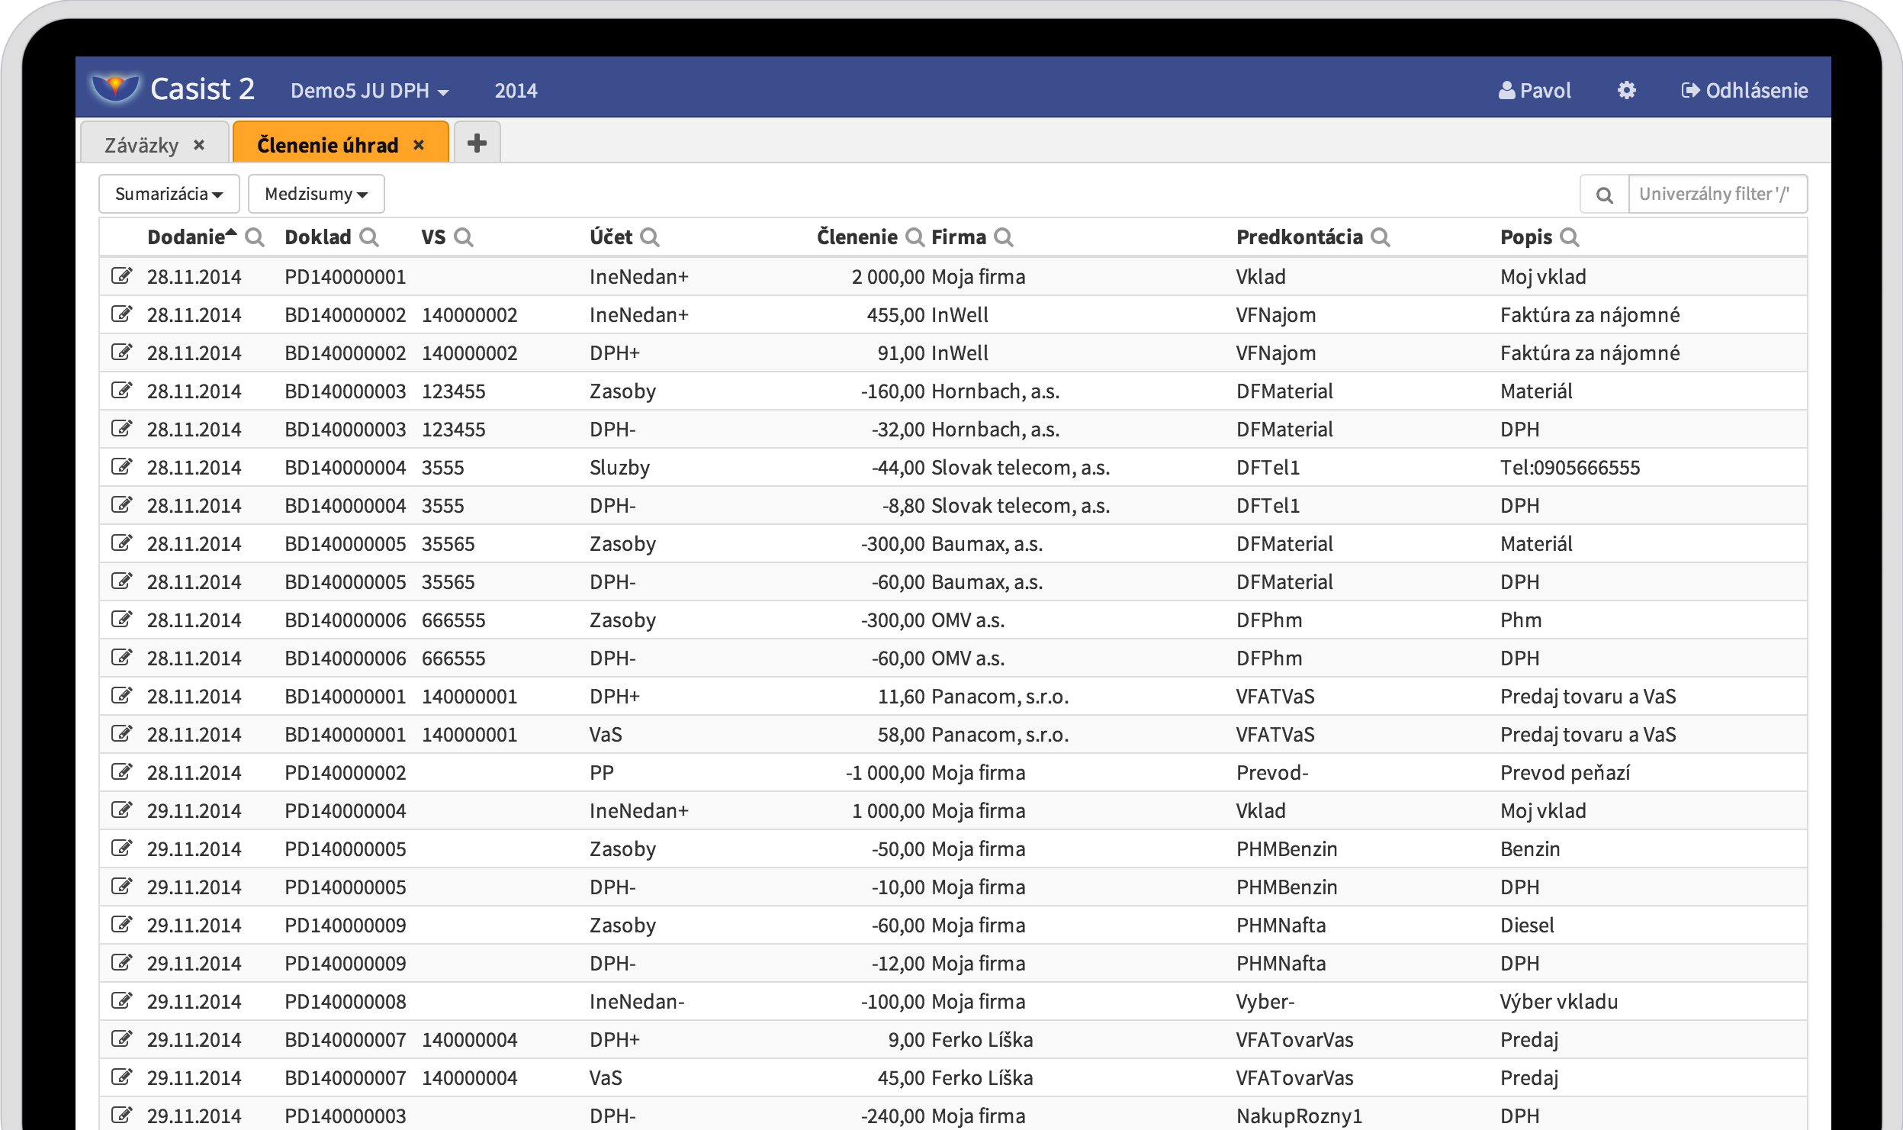Click search icon beside Firma header
Viewport: 1903px width, 1130px height.
[x=1004, y=237]
